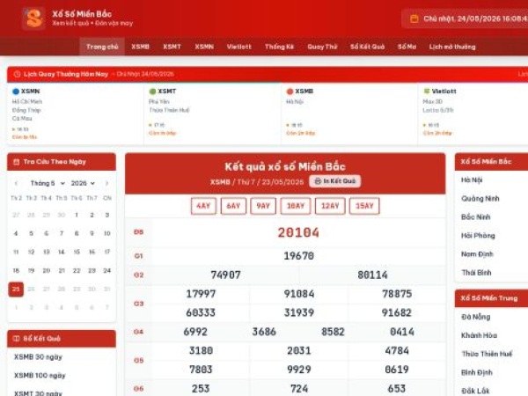This screenshot has width=528, height=396.
Task: Open XSMB 100 ngày link
Action: coord(40,376)
